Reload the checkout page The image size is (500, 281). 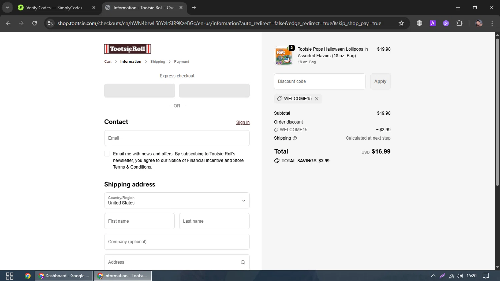(x=35, y=23)
